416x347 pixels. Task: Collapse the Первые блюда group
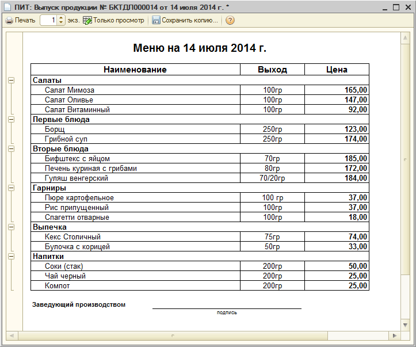point(11,120)
